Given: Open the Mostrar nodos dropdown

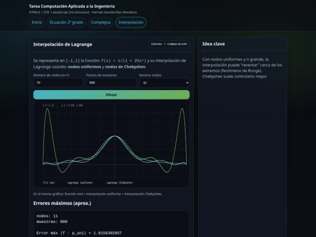Looking at the screenshot, I should click(x=164, y=83).
